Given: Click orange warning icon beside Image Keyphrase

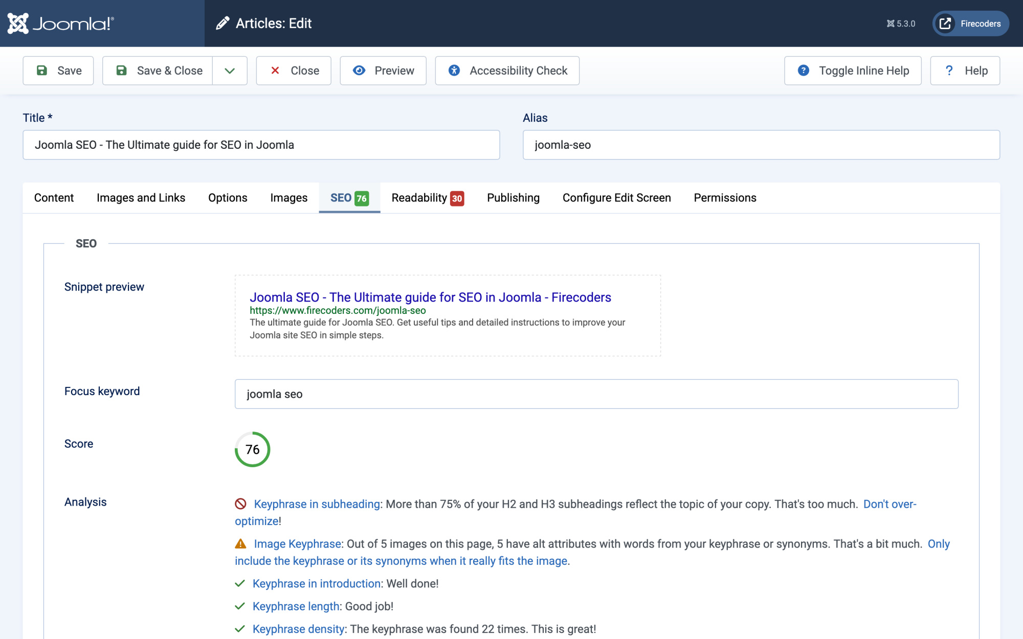Looking at the screenshot, I should tap(240, 544).
